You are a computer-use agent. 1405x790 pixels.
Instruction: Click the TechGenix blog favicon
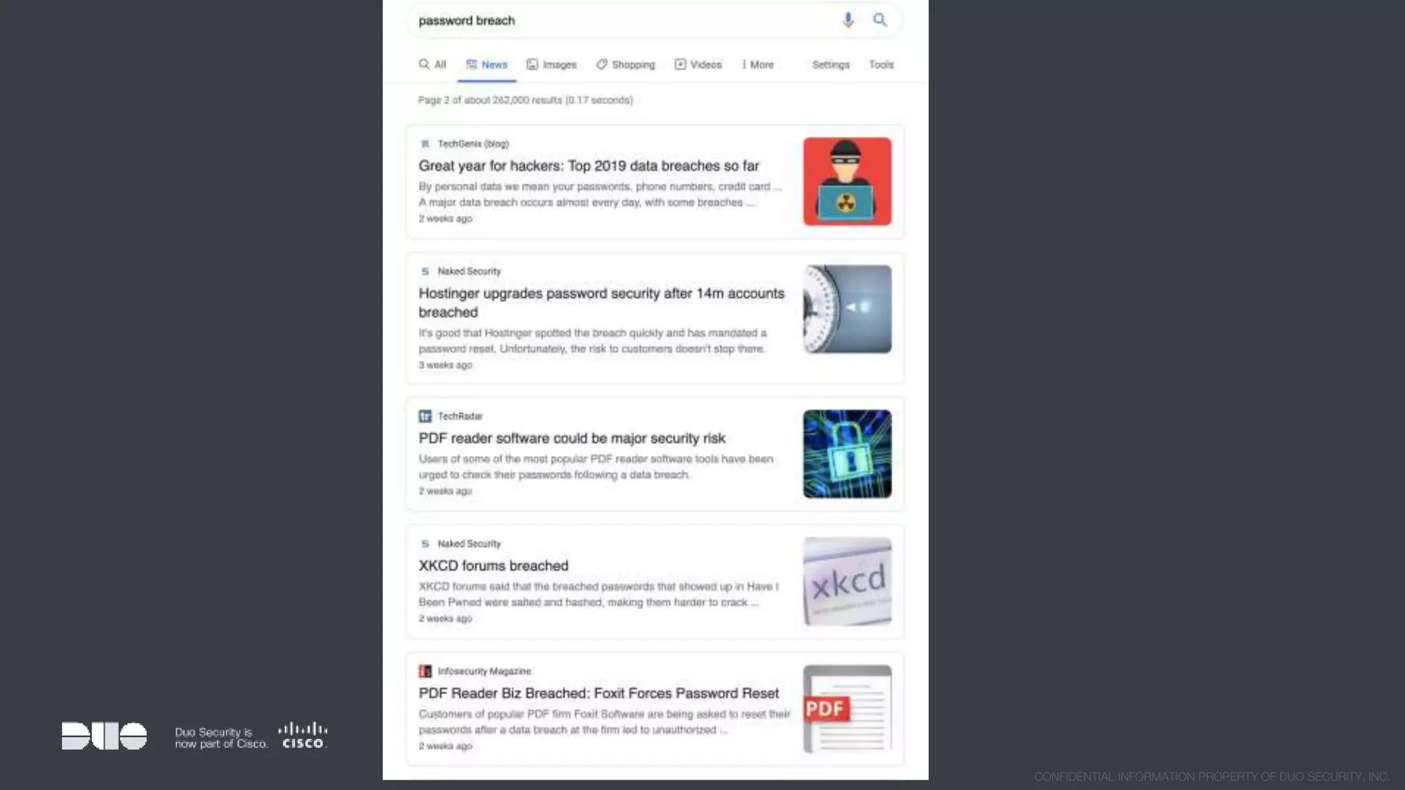pyautogui.click(x=425, y=144)
